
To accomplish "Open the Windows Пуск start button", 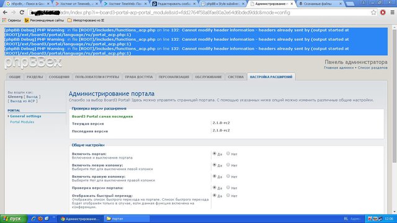I will coord(14,219).
